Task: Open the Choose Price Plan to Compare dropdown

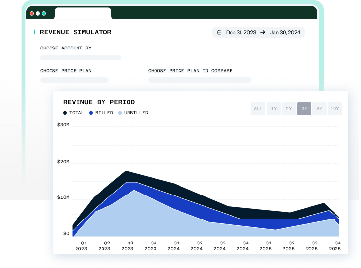Action: [x=199, y=80]
